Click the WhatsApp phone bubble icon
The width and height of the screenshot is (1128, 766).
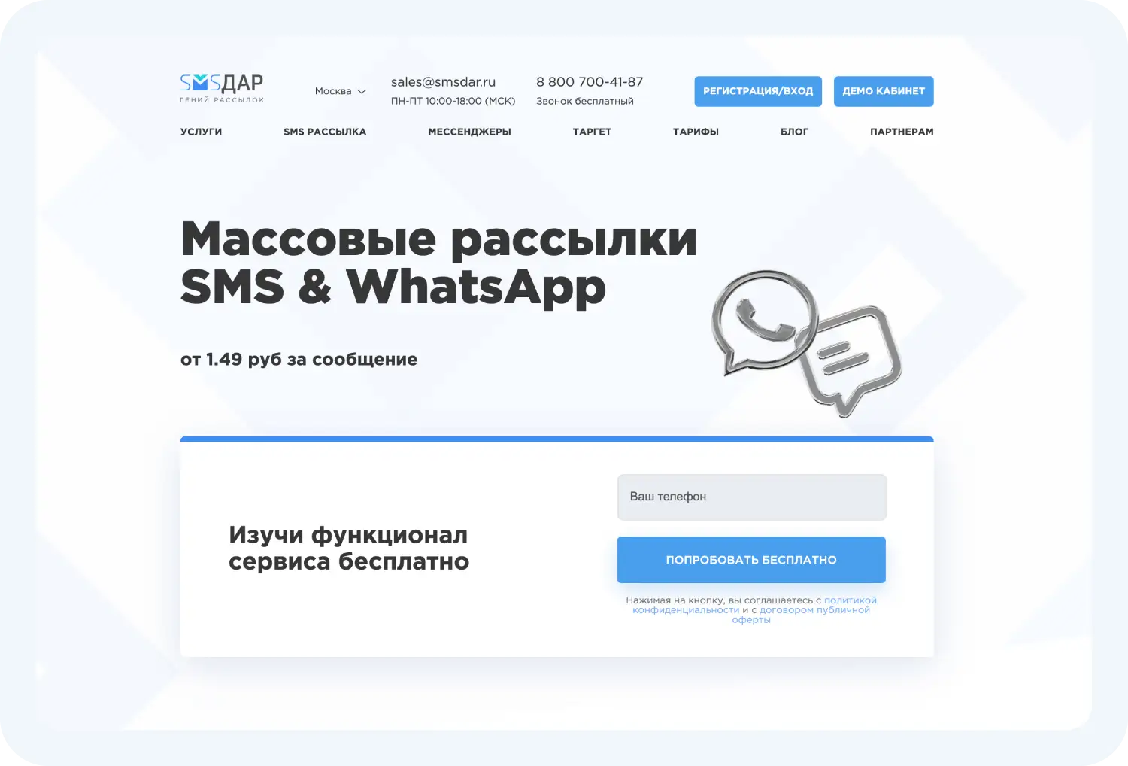764,322
